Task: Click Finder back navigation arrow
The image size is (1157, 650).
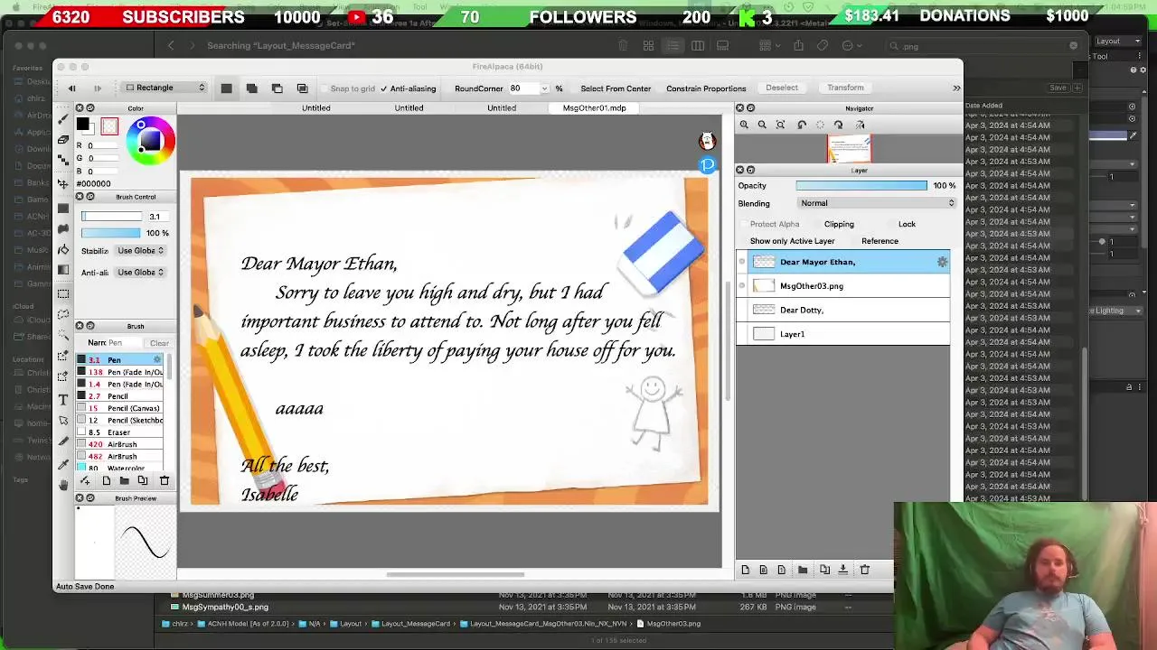Action: (x=171, y=45)
